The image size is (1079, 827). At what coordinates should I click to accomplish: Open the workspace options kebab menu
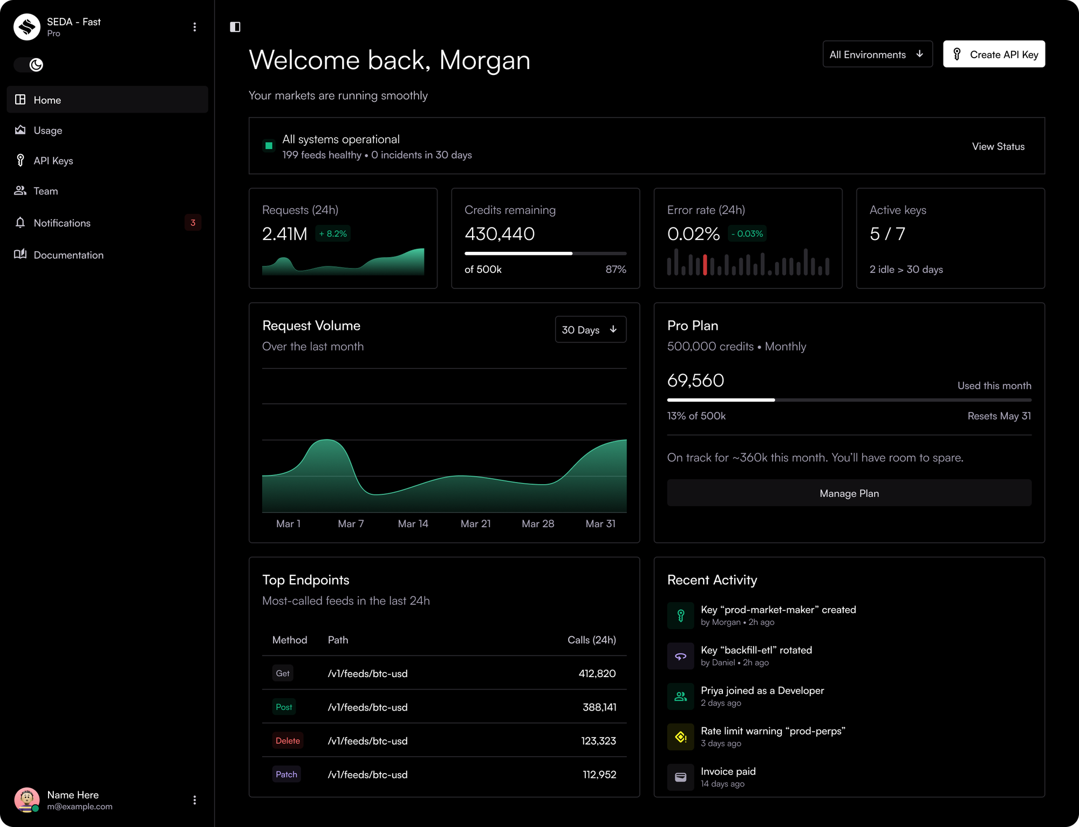[195, 27]
